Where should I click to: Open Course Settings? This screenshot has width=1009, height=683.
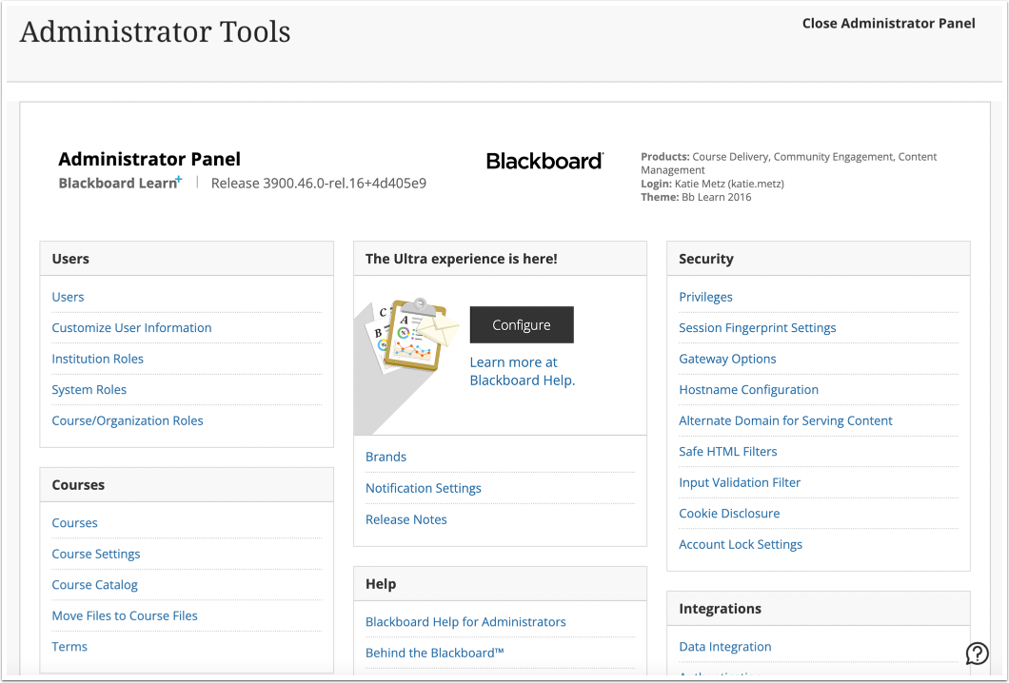point(96,554)
